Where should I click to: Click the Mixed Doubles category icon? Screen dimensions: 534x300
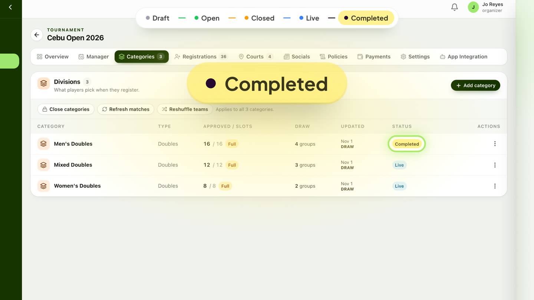pos(44,165)
